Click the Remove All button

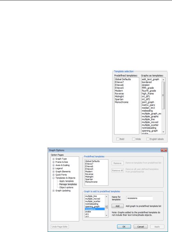[x=118, y=170]
